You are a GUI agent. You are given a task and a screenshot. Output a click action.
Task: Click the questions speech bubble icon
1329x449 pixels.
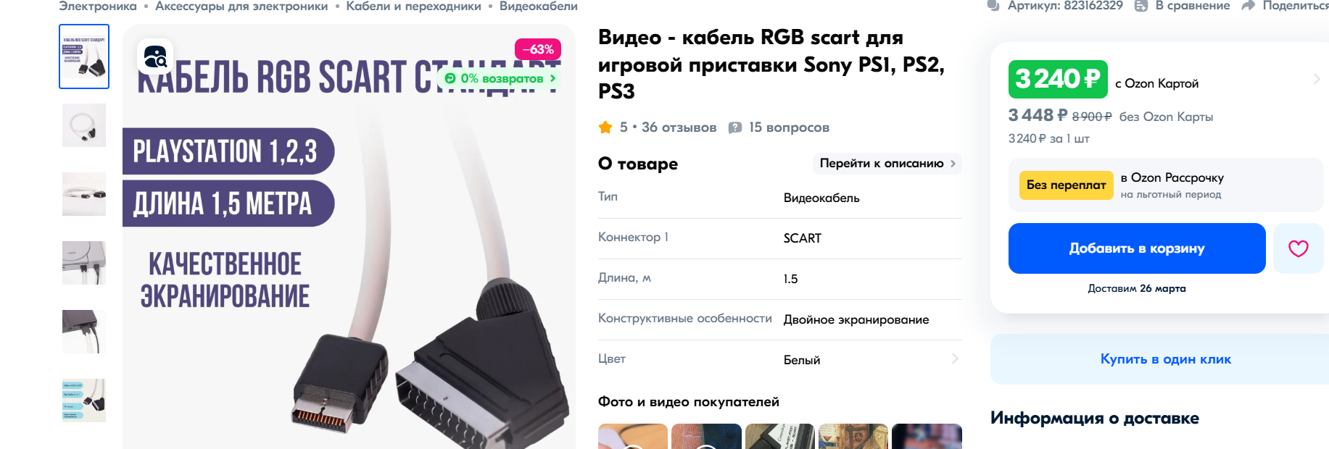click(x=734, y=127)
